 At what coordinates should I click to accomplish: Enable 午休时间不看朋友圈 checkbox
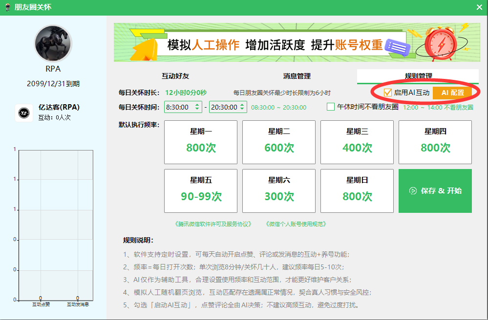[x=331, y=107]
